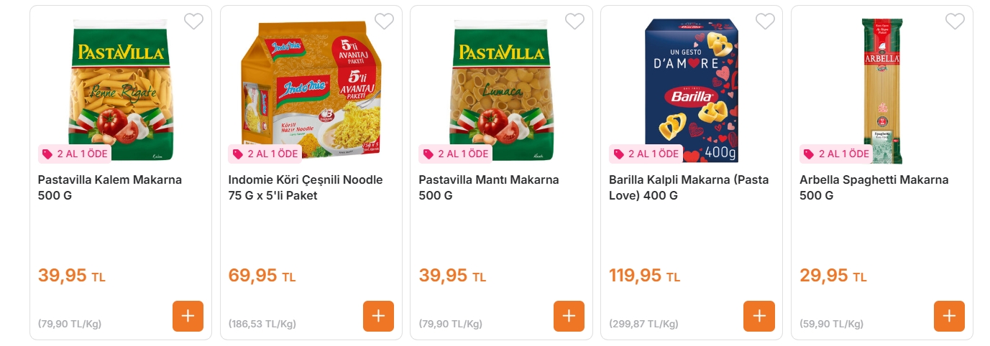This screenshot has height=346, width=990.
Task: Open Indomie Köri Çeşnili Noodle product link
Action: coord(306,187)
